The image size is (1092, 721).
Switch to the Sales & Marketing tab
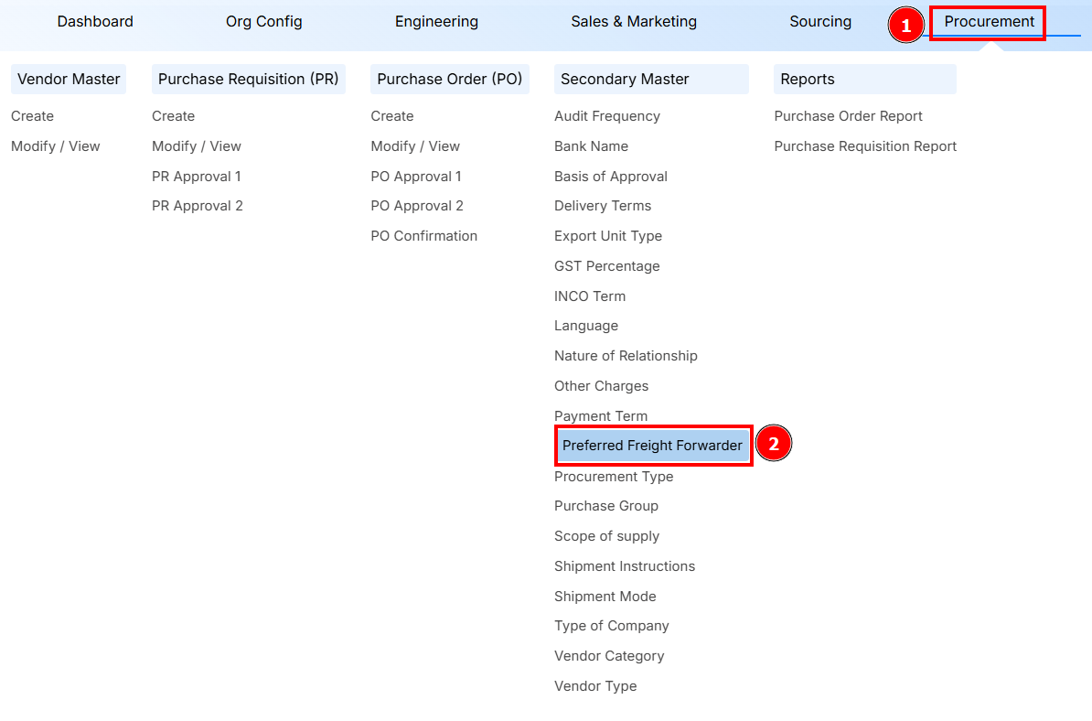tap(634, 21)
